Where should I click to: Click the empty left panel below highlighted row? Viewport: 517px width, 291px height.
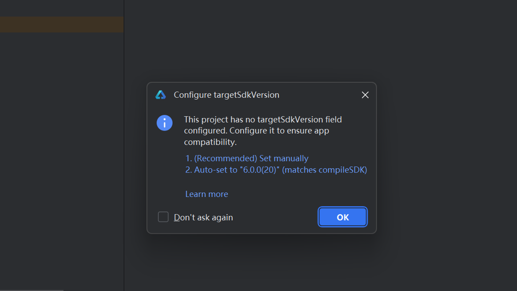point(62,158)
